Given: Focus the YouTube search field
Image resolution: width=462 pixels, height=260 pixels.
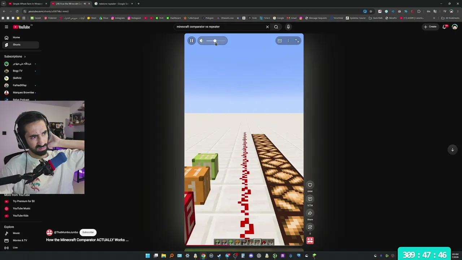Looking at the screenshot, I should [x=219, y=27].
